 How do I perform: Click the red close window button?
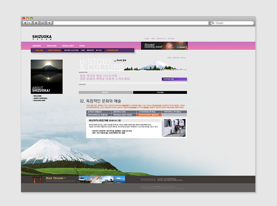24,18
